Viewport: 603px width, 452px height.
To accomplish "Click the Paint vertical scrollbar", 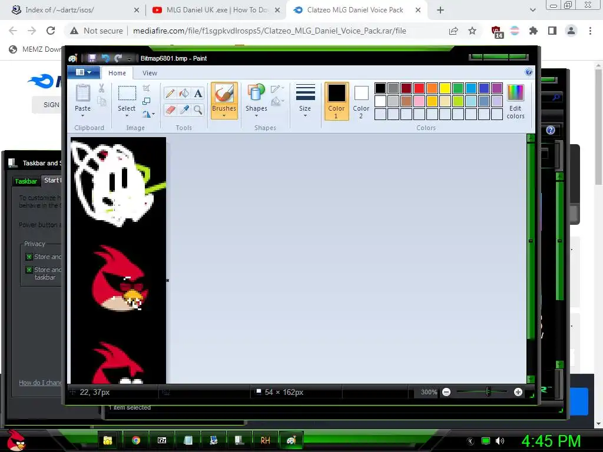I will (x=531, y=258).
